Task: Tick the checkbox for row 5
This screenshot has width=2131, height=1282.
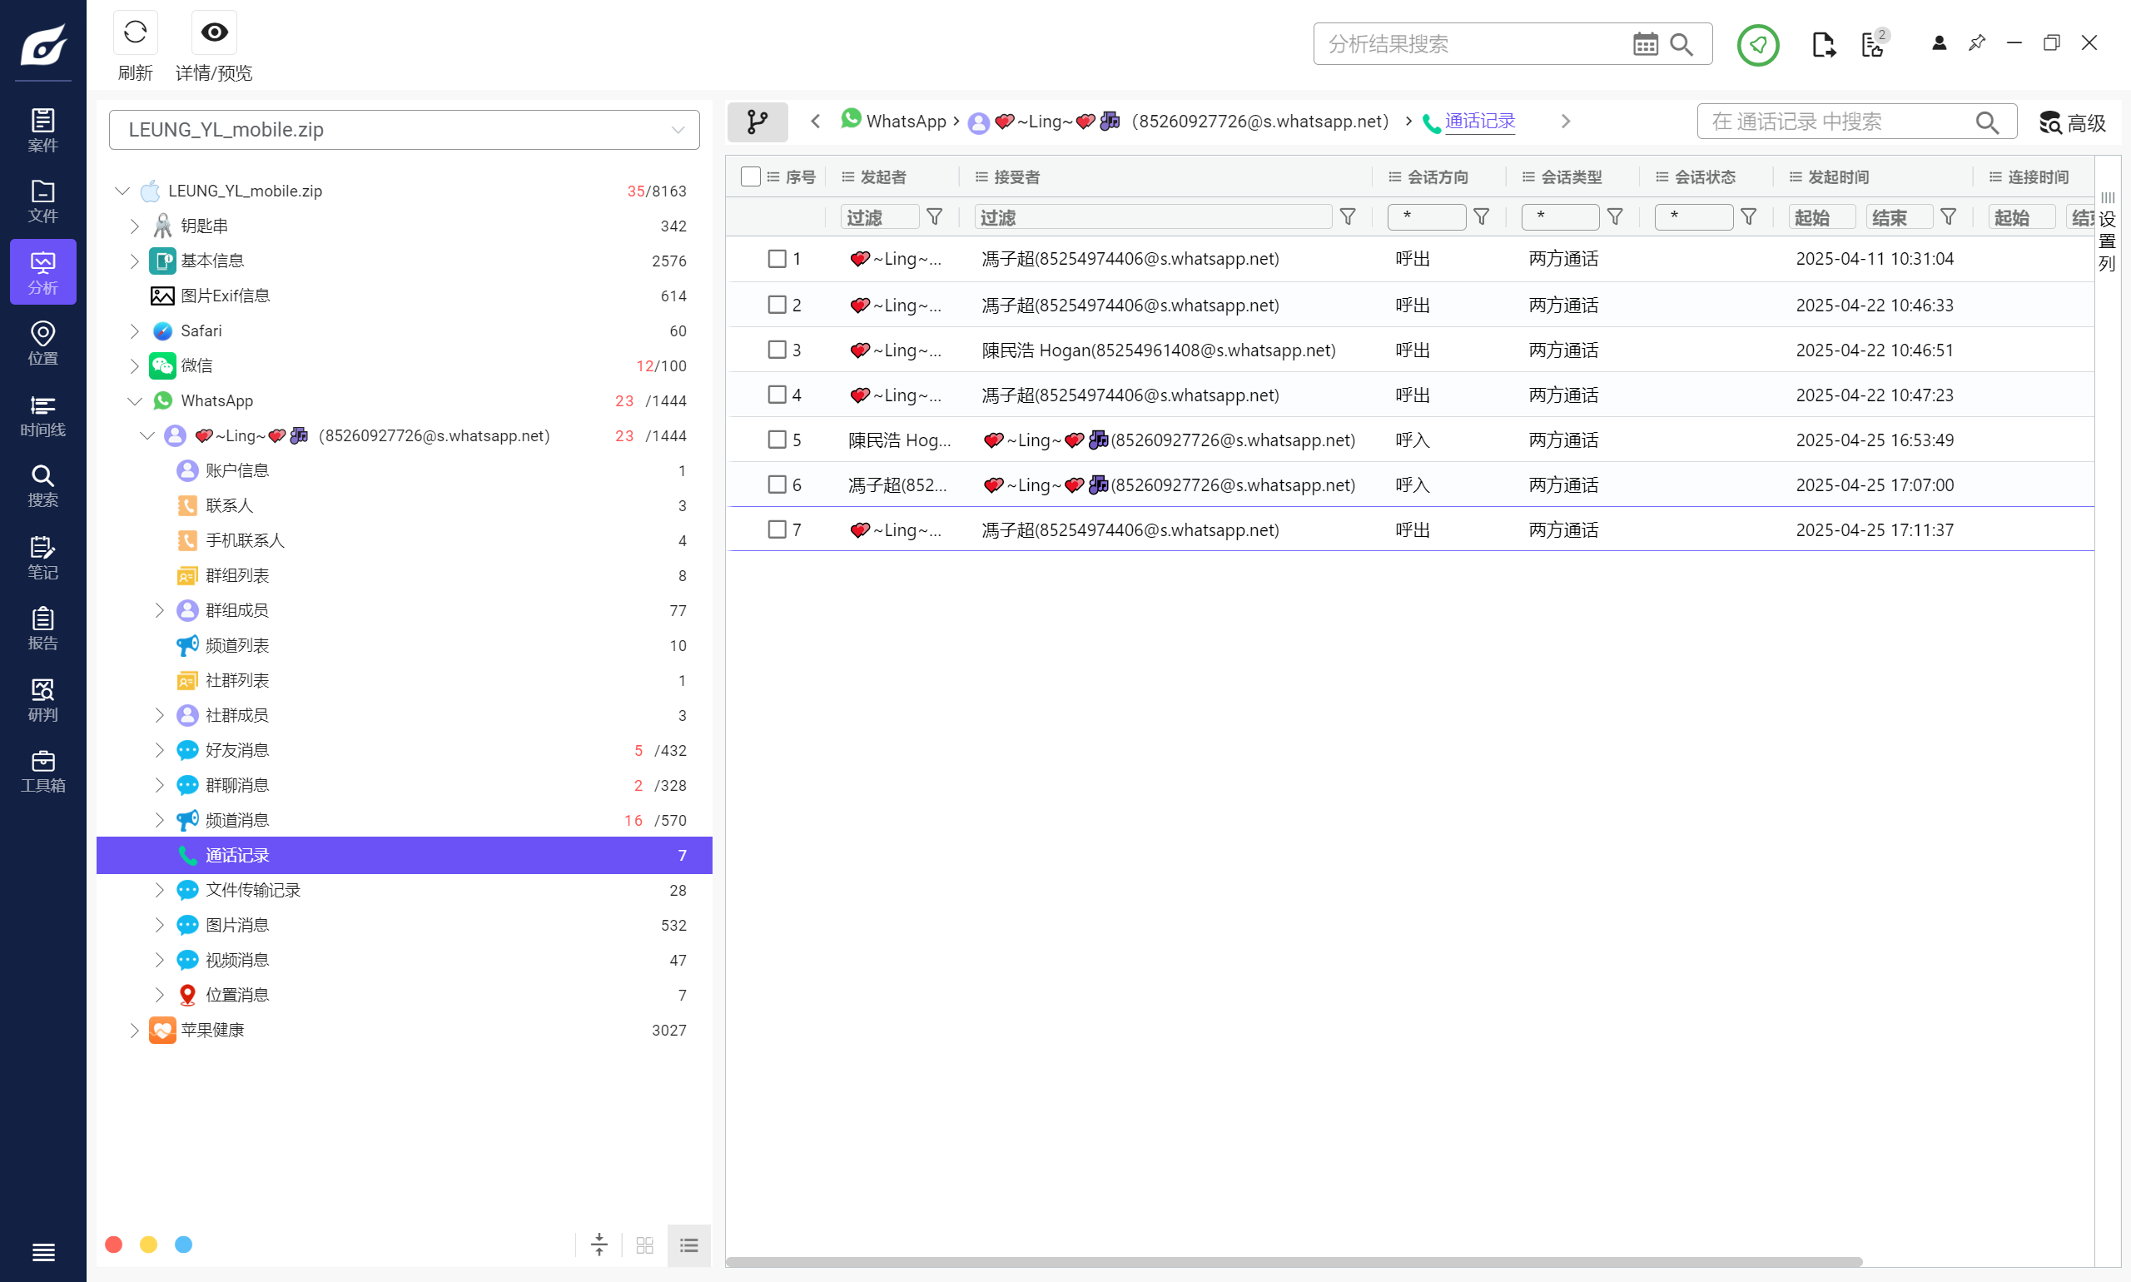Action: click(777, 440)
